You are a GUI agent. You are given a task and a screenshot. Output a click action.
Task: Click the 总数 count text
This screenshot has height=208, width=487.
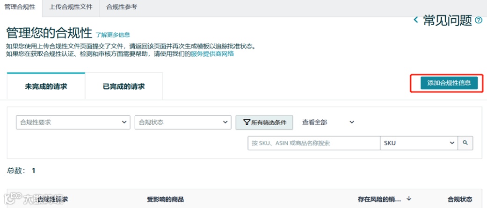pyautogui.click(x=21, y=171)
